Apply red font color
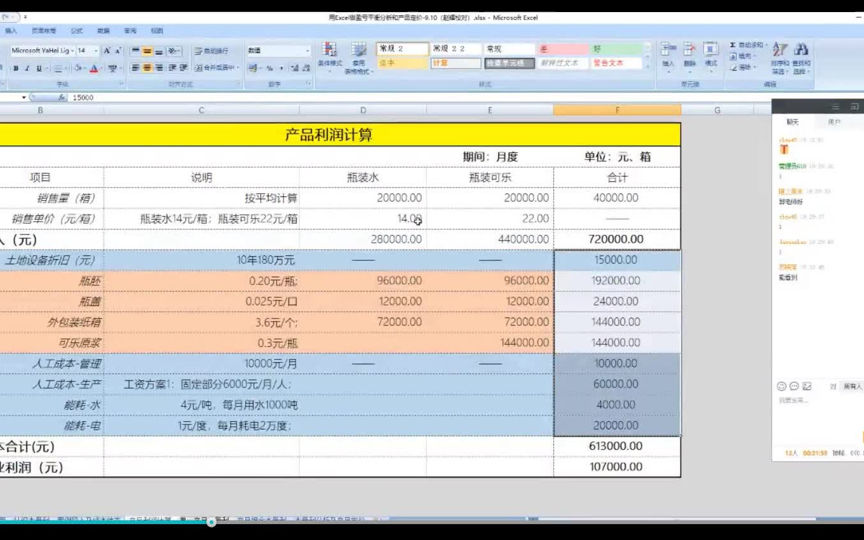The width and height of the screenshot is (864, 540). coord(94,68)
